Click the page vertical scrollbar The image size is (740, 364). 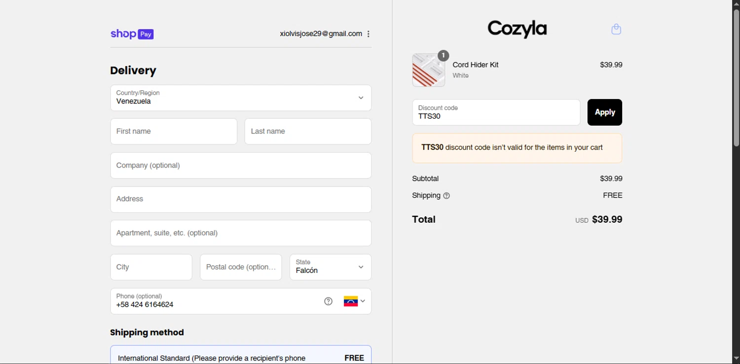pos(736,79)
